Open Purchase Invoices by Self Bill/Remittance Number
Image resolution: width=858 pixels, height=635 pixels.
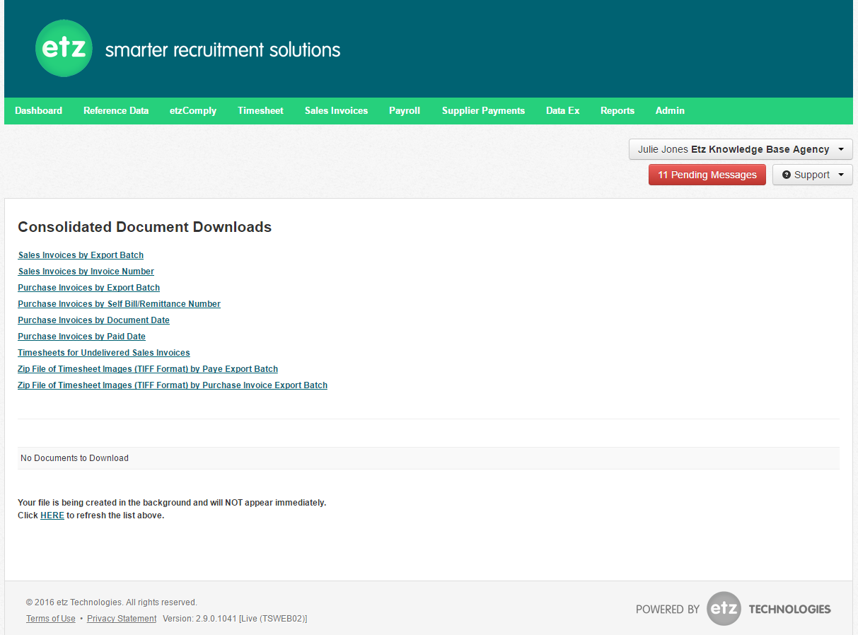pos(119,304)
